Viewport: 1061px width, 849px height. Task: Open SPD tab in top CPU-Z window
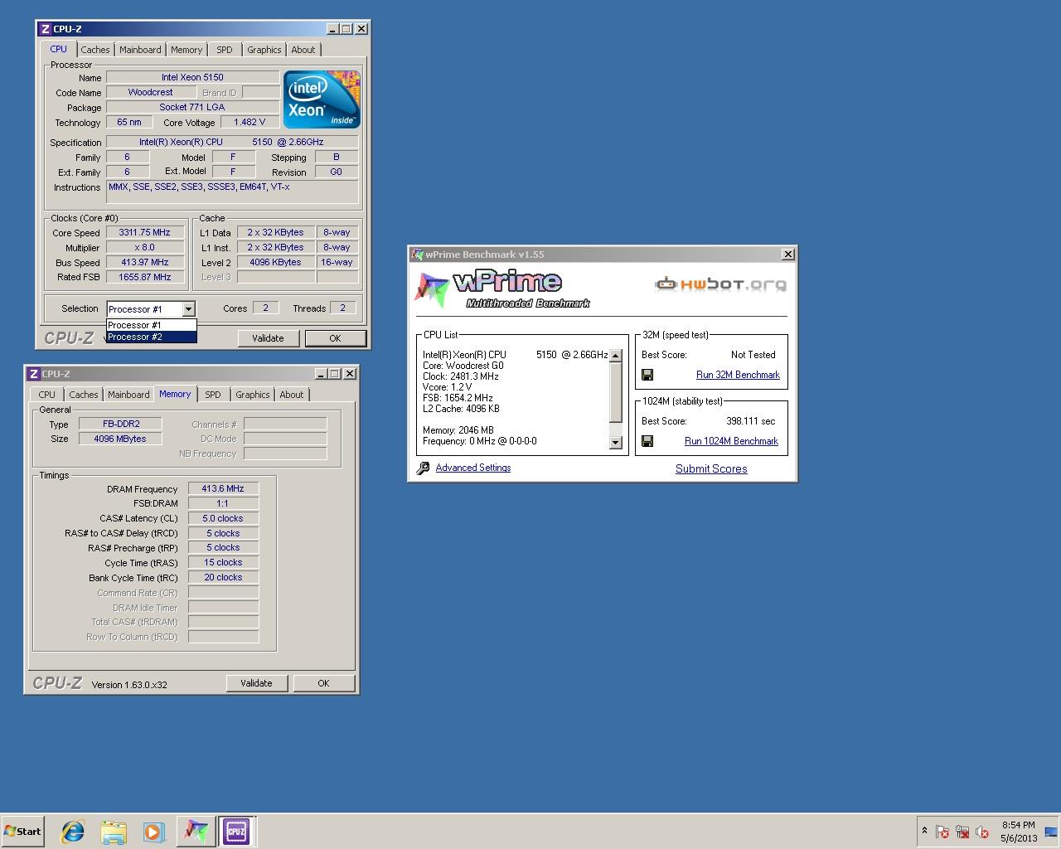pyautogui.click(x=225, y=50)
